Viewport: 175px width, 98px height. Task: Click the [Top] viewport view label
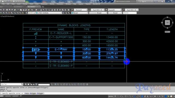pos(3,16)
